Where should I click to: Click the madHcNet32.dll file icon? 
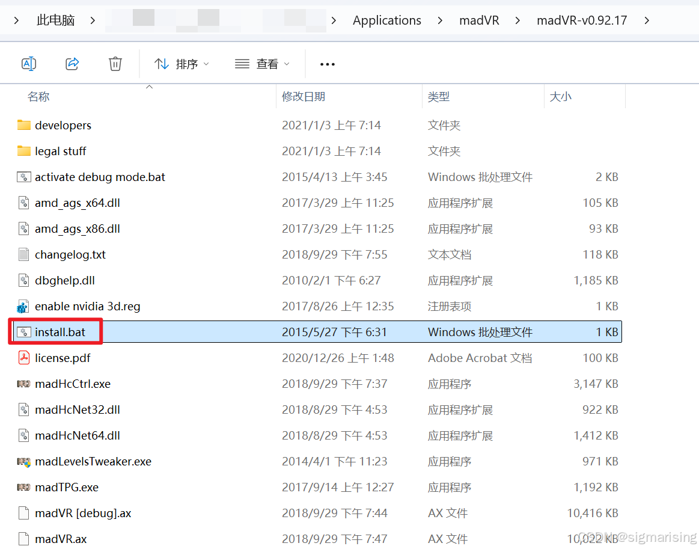click(23, 409)
